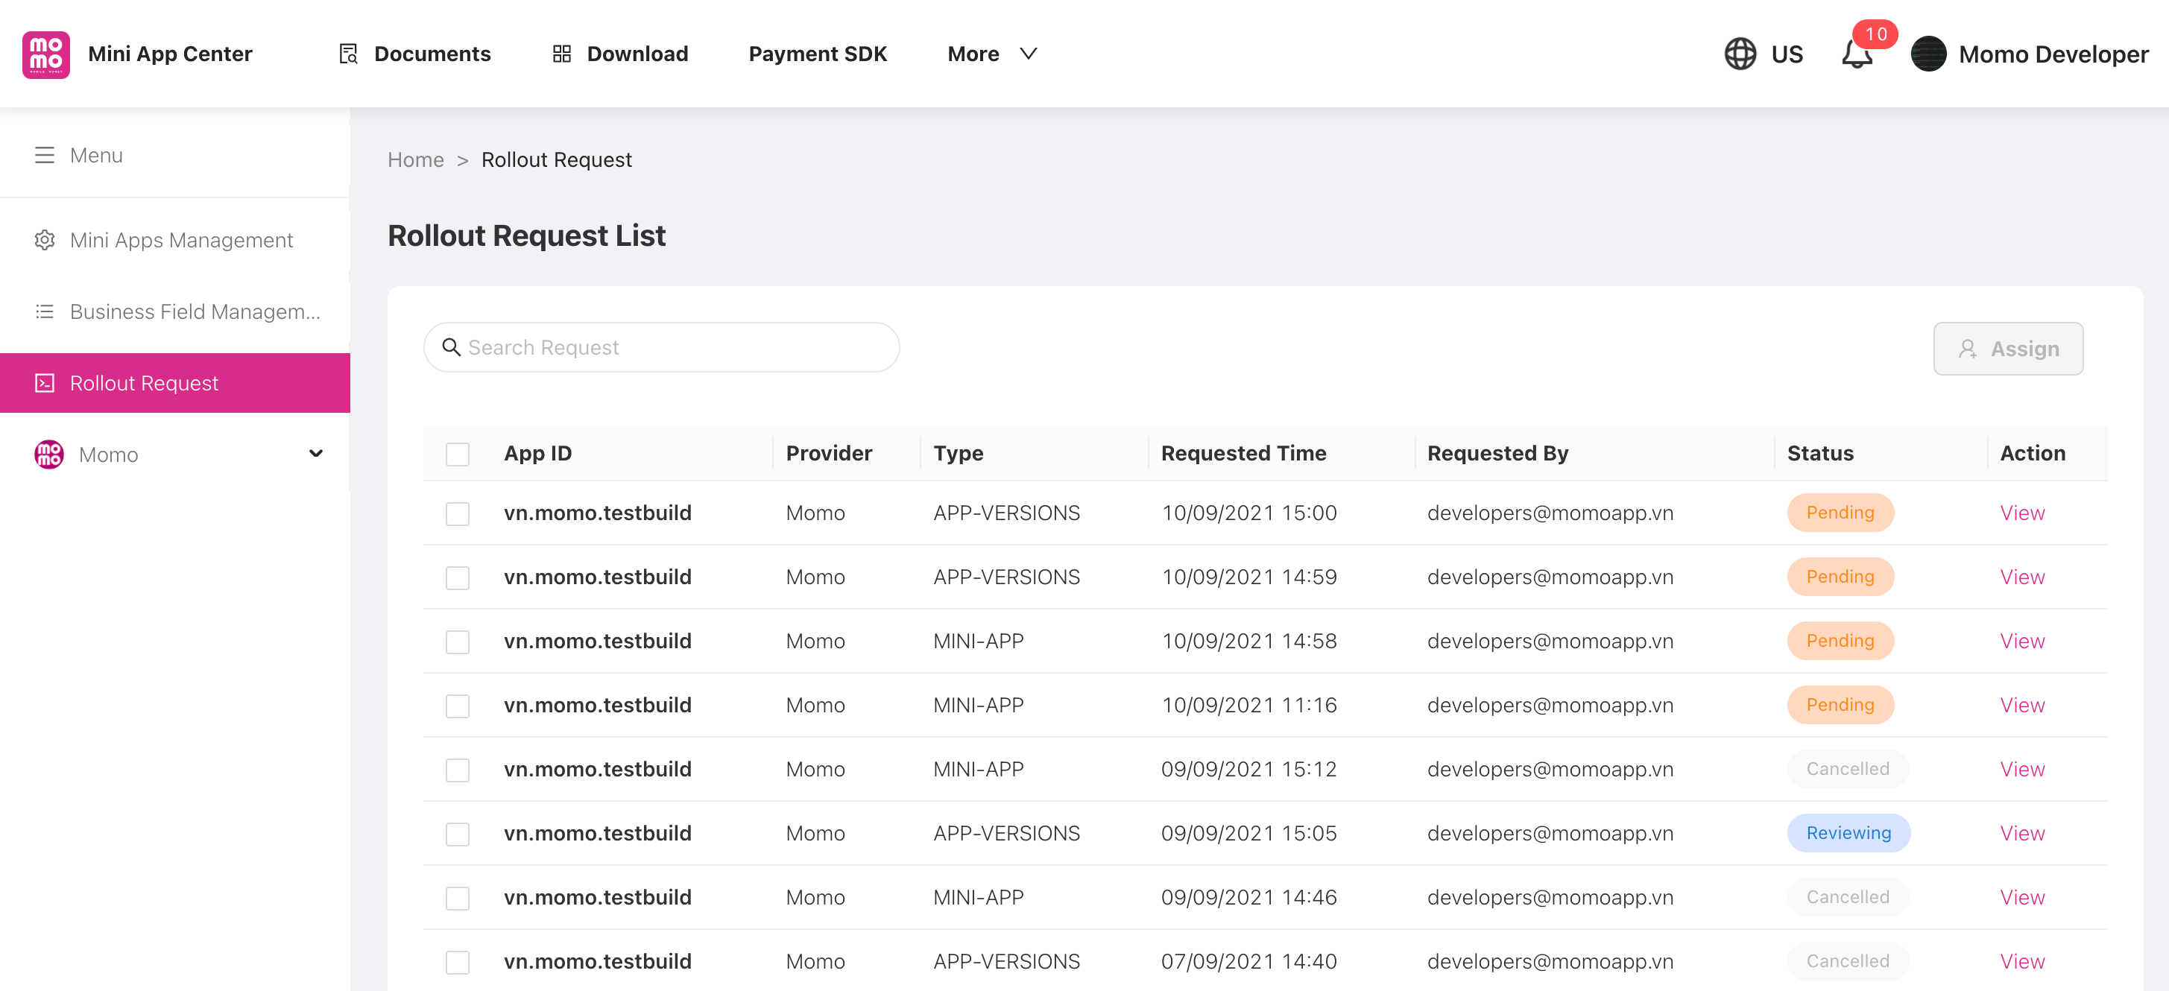The image size is (2169, 991).
Task: Check the row requested 07/09/2021 14:40
Action: (457, 961)
